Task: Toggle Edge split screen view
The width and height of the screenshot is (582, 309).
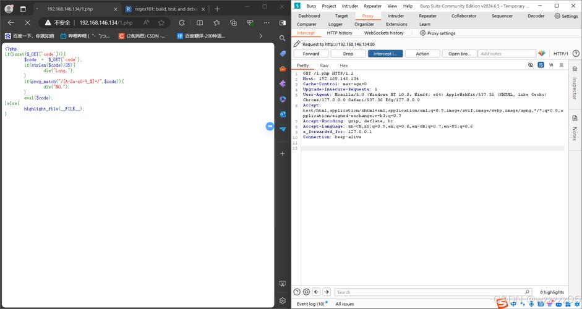Action: (x=200, y=23)
